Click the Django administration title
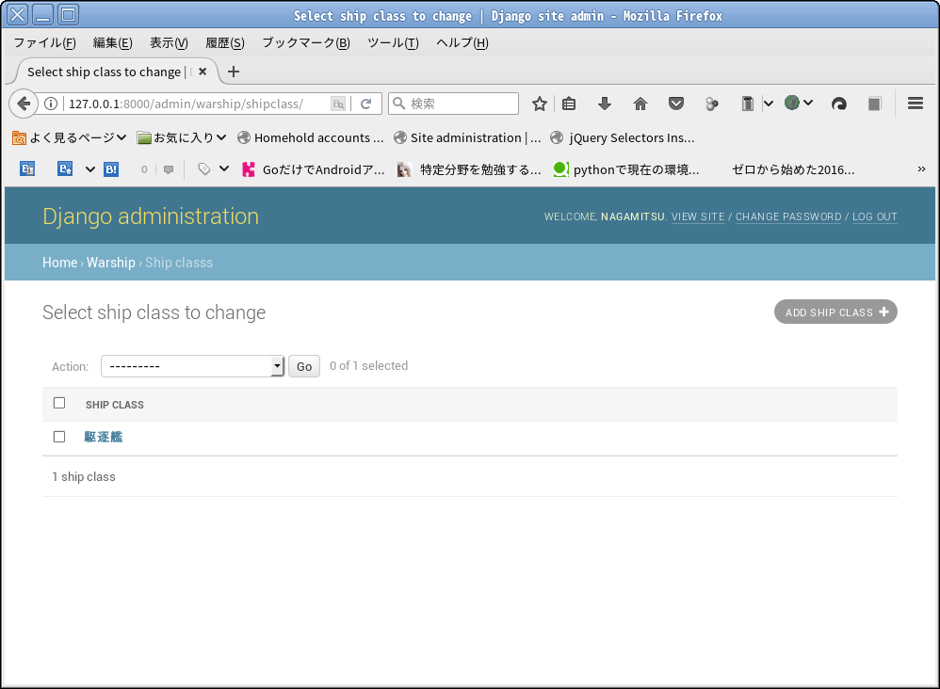Screen dimensions: 940x689 [151, 216]
